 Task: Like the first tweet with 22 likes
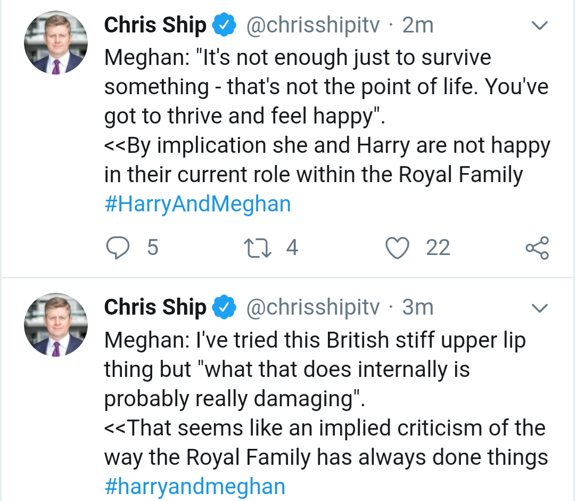pyautogui.click(x=397, y=248)
